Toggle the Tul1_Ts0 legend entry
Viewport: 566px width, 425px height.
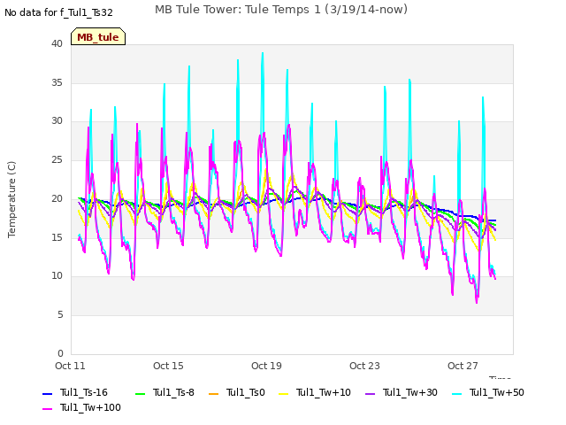237,392
